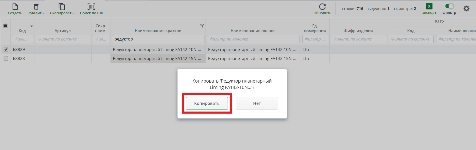The image size is (476, 150).
Task: Click the Скопировать copy icon
Action: [62, 7]
